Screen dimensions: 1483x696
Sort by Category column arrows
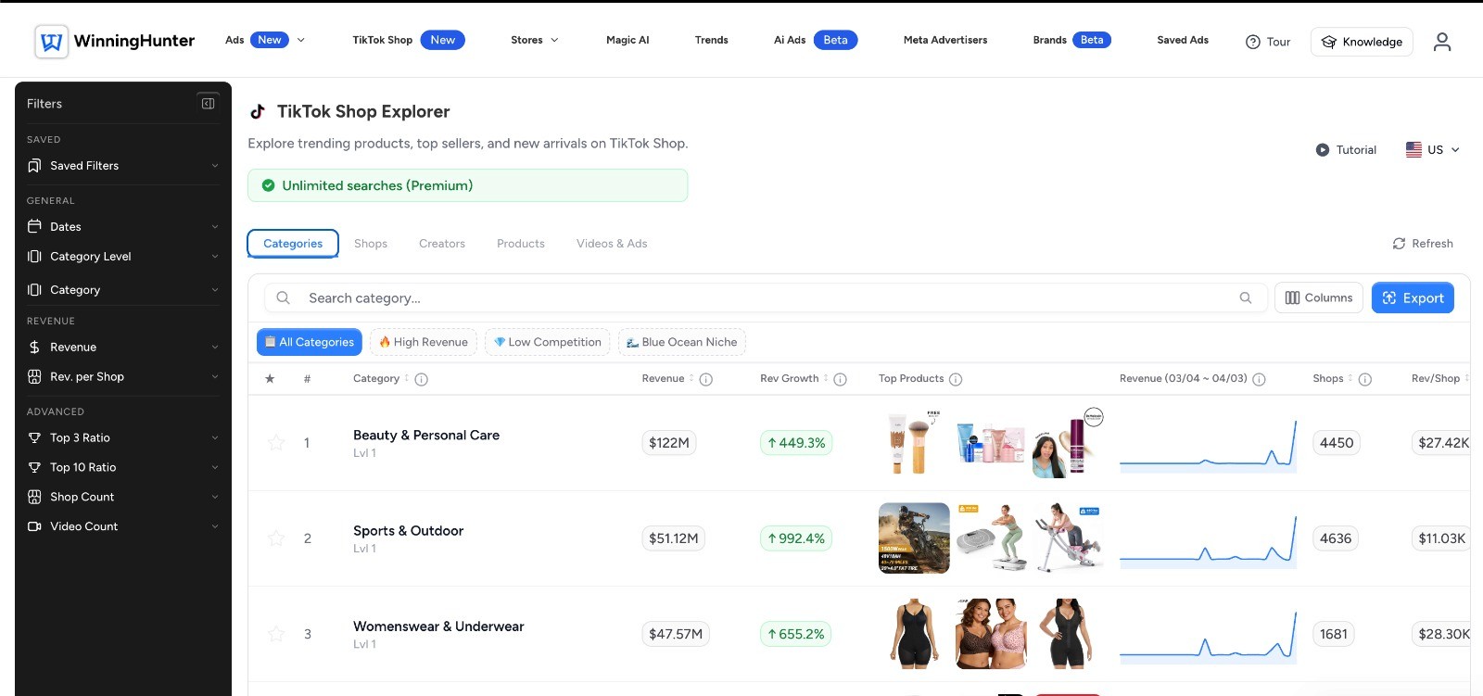(407, 378)
